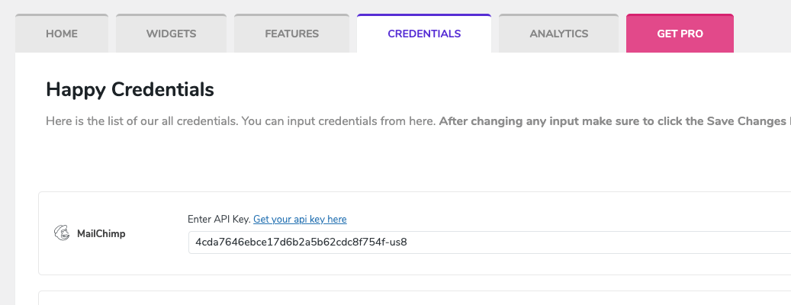791x305 pixels.
Task: Focus the MailChimp API key input field
Action: (x=490, y=242)
